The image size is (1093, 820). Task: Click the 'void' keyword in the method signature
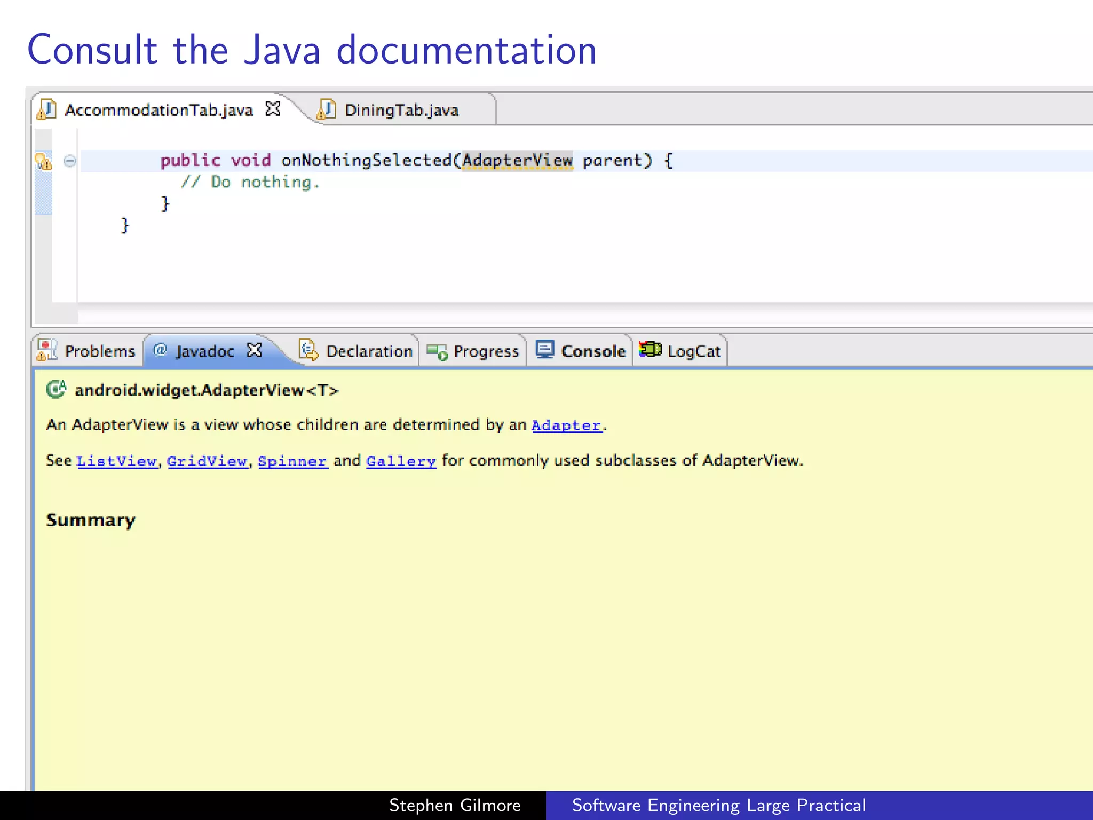(251, 160)
